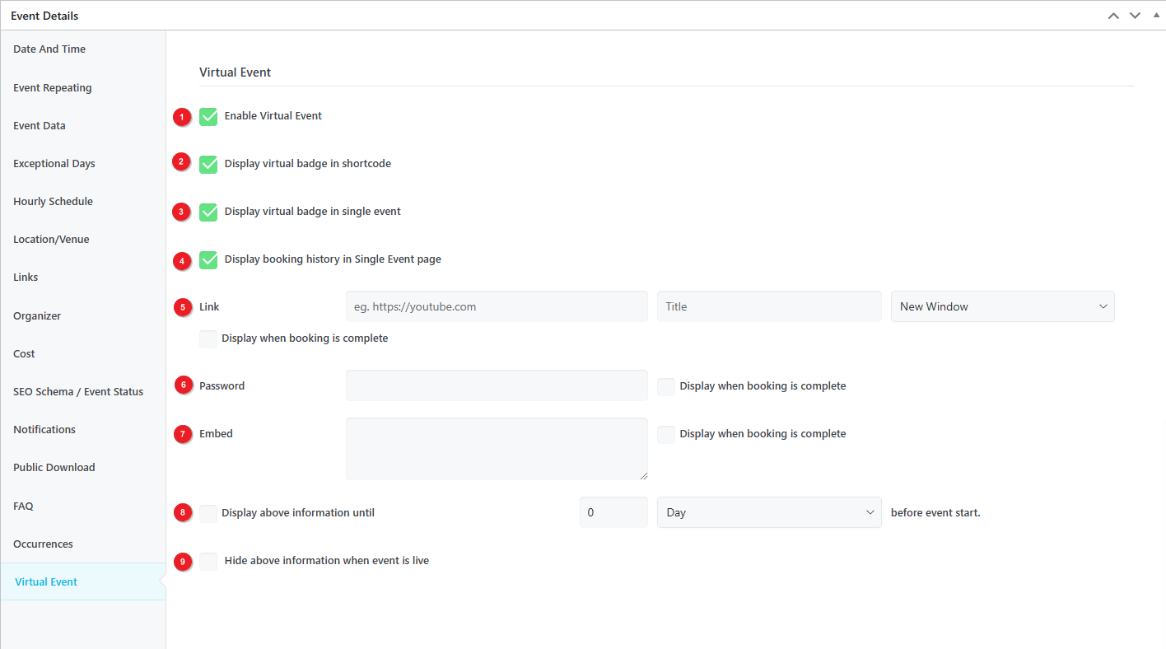Viewport: 1166px width, 649px height.
Task: Uncheck Enable Virtual Event checkbox
Action: [208, 117]
